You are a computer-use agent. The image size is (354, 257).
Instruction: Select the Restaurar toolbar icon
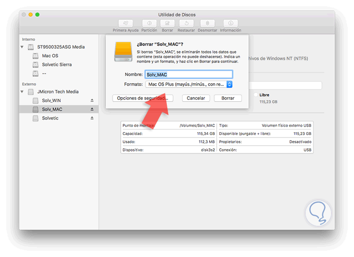(186, 23)
